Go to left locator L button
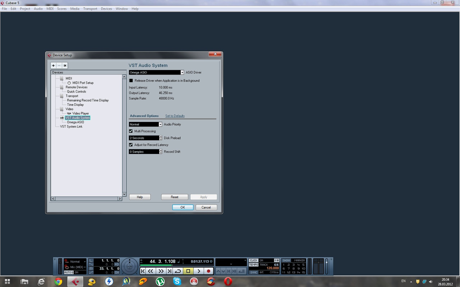The height and width of the screenshot is (287, 460). (91, 260)
